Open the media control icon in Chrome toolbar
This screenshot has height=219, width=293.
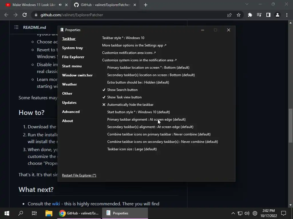click(259, 15)
